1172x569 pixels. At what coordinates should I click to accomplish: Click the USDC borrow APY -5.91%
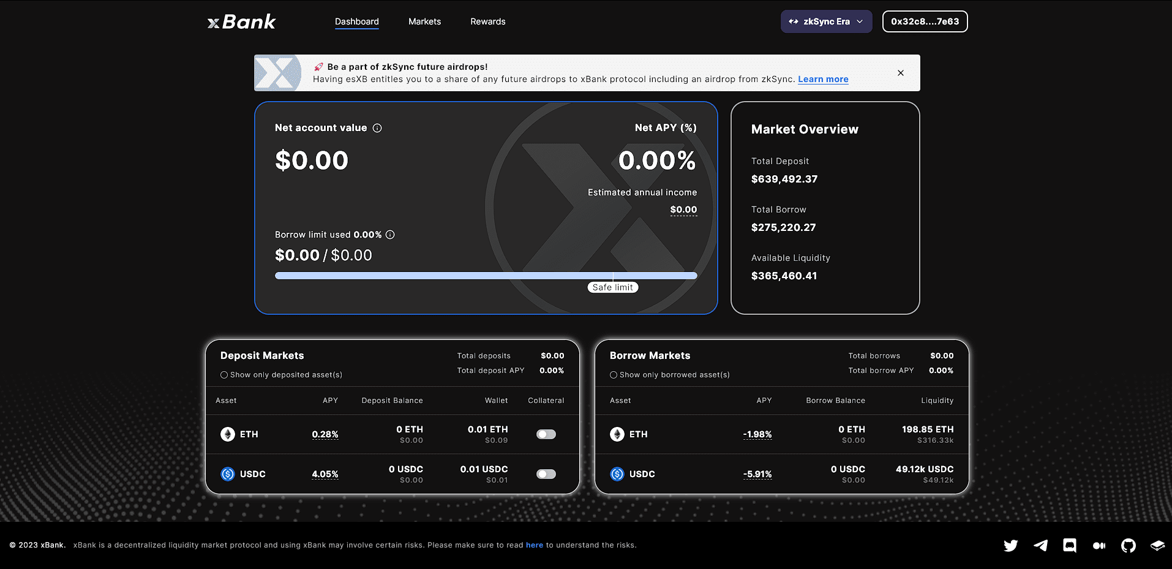(x=757, y=474)
